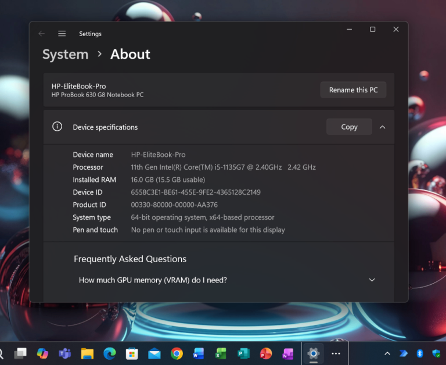Click the Device specifications info icon
The height and width of the screenshot is (365, 446).
[57, 127]
